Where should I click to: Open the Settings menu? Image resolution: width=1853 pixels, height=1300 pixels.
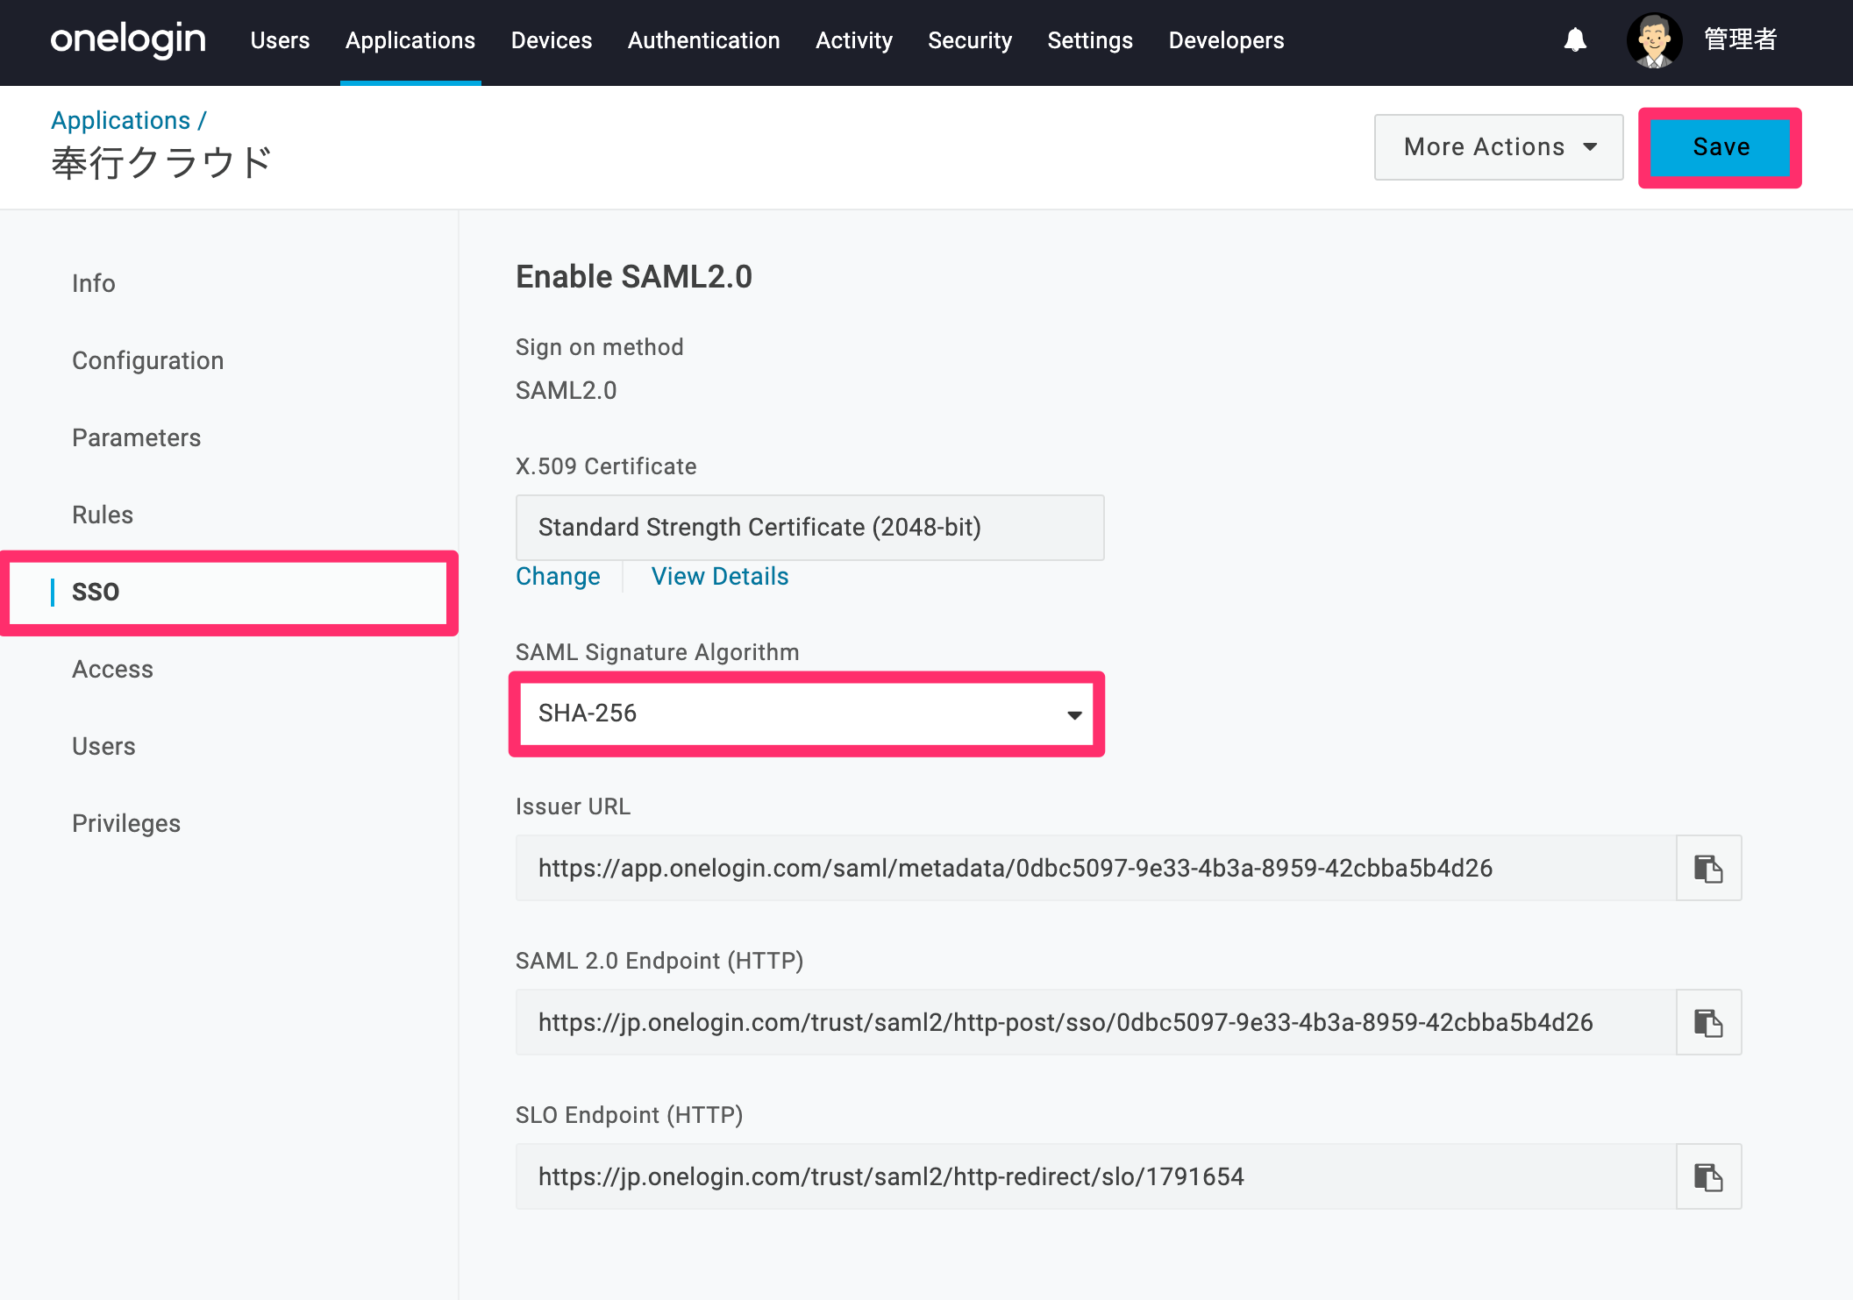tap(1090, 40)
